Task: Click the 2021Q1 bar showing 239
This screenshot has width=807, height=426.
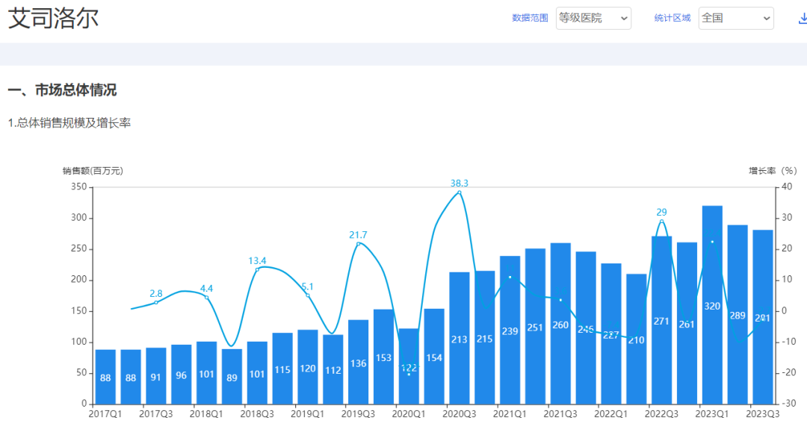Action: coord(510,330)
